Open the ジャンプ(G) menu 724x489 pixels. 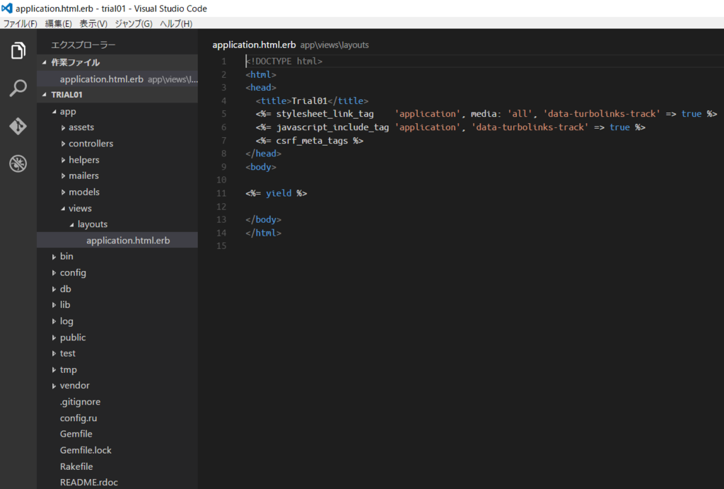134,23
